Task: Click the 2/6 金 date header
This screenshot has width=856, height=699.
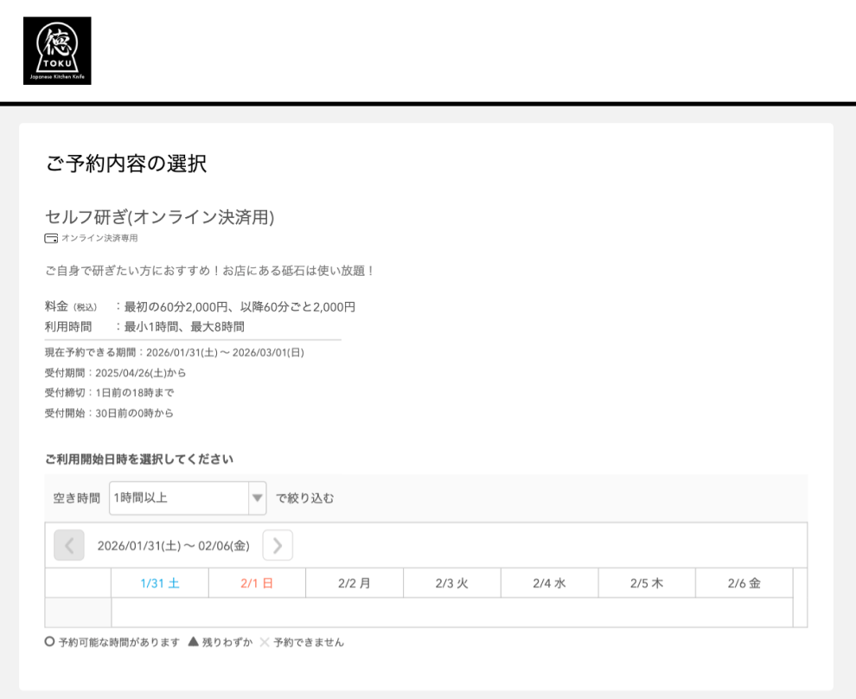Action: pyautogui.click(x=744, y=582)
